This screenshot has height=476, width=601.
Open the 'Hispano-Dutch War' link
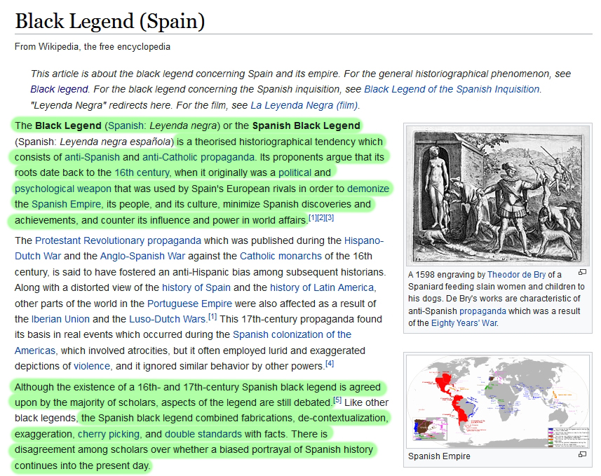point(364,240)
